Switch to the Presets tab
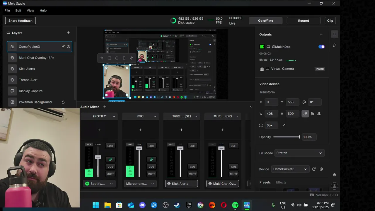The width and height of the screenshot is (375, 211). (265, 182)
